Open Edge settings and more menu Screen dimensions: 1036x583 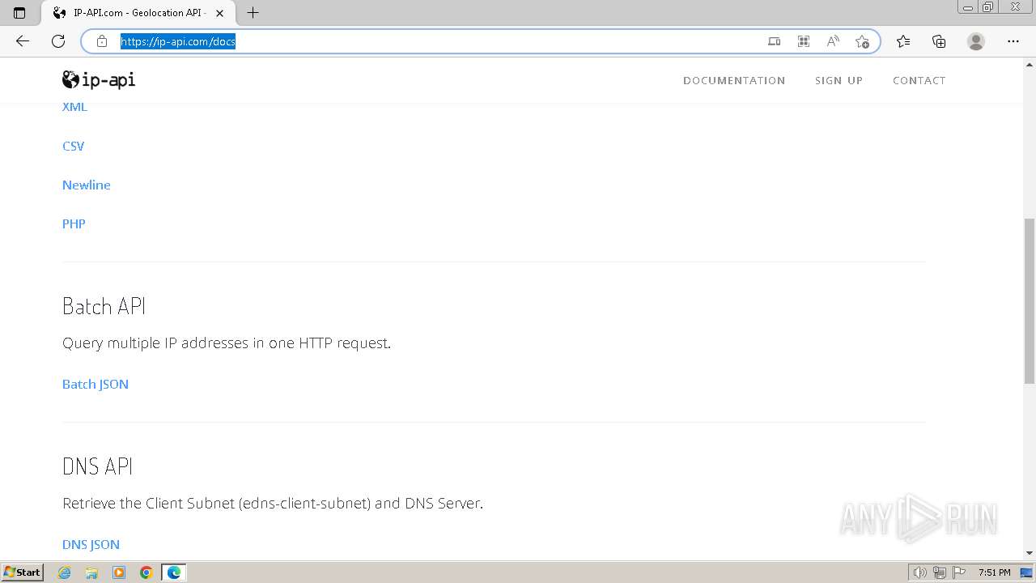(x=1013, y=41)
